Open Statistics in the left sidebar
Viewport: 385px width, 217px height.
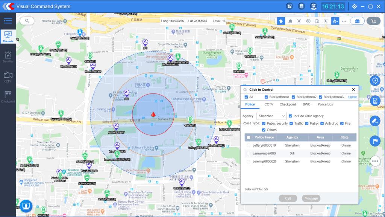(x=8, y=57)
